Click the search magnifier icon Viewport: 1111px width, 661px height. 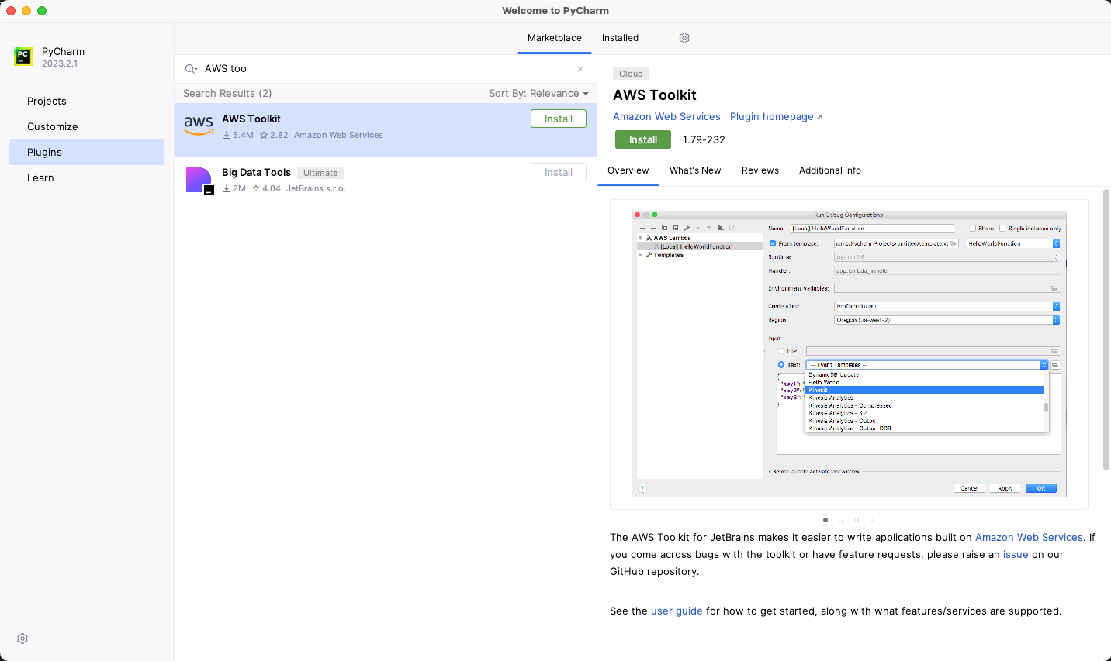click(191, 68)
